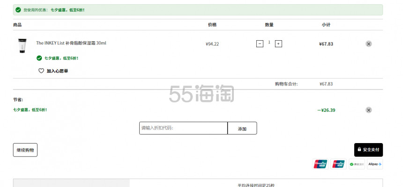Click the green 七夕盛惠 text in savings section

tap(30, 110)
